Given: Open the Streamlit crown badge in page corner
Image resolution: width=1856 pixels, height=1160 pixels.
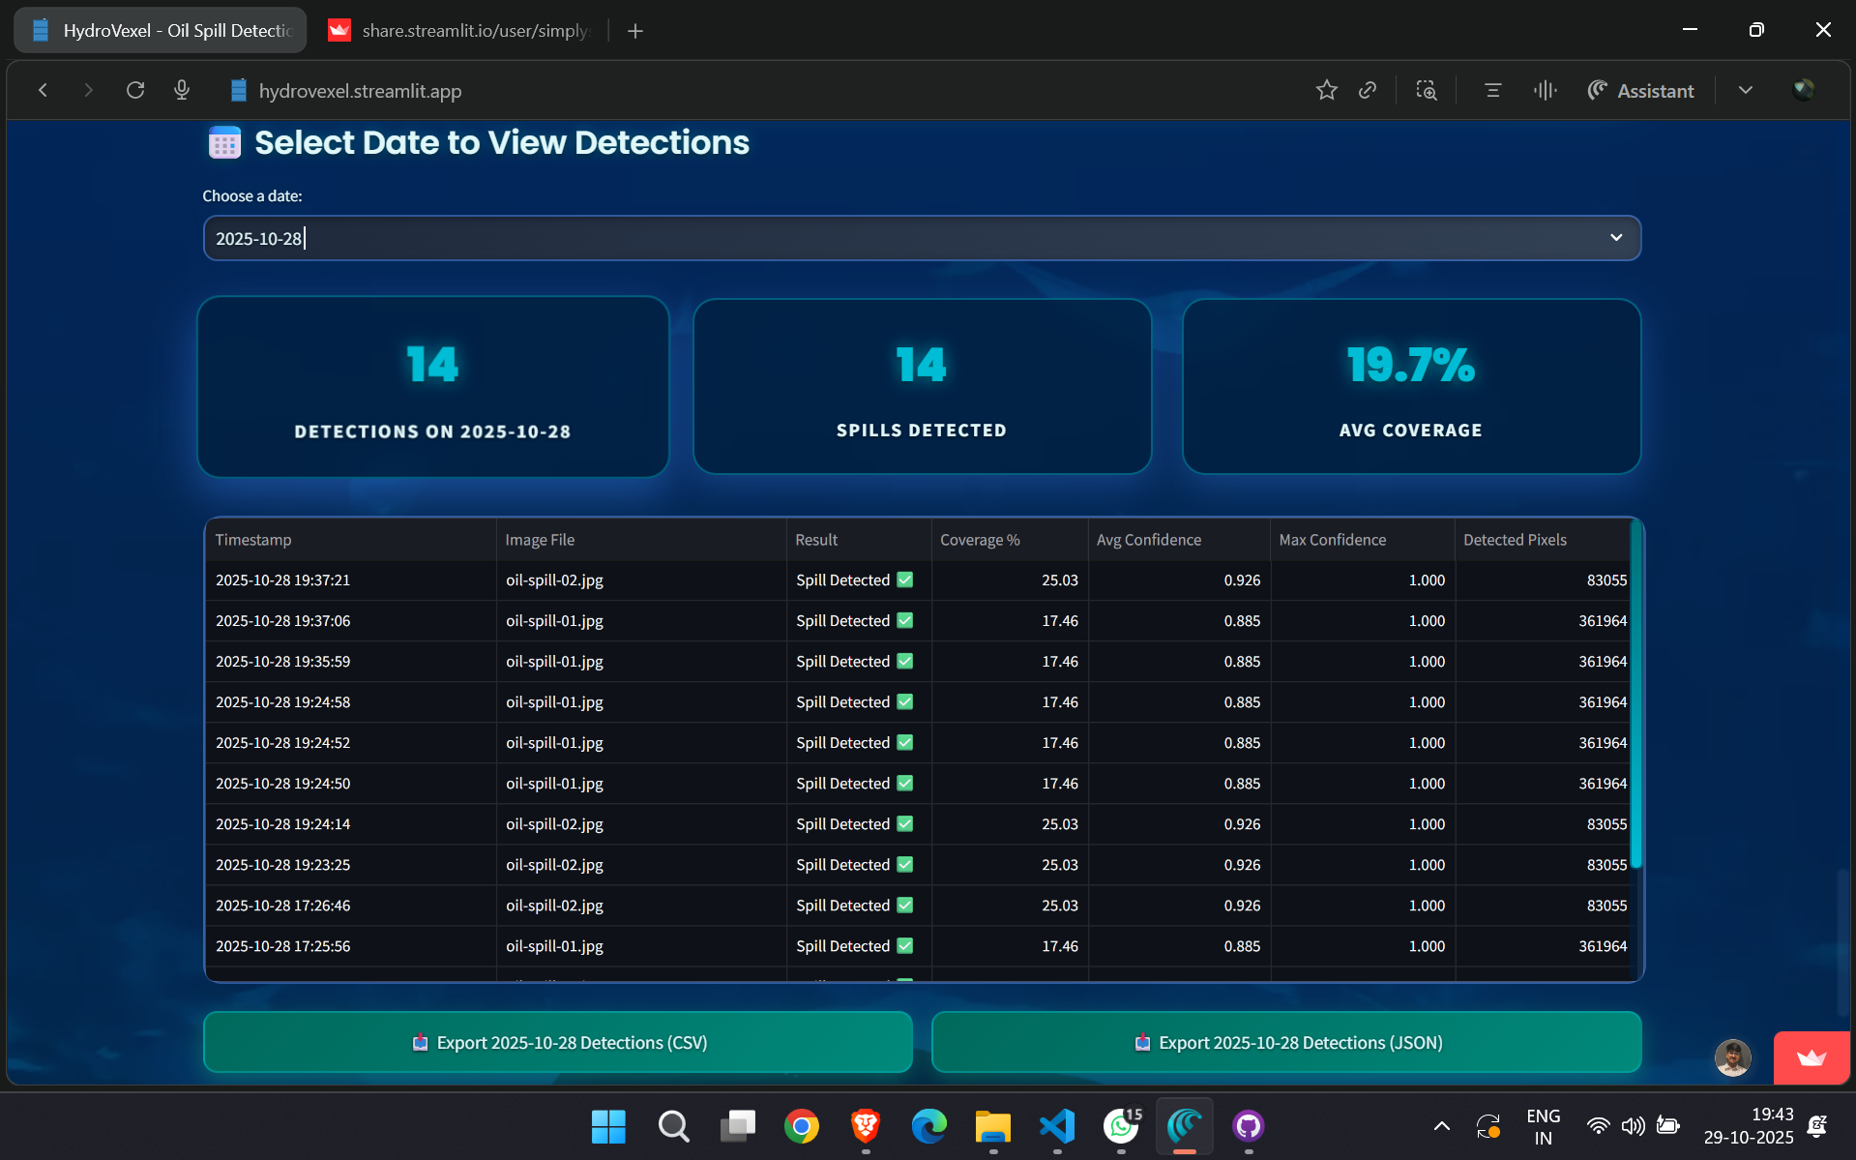Looking at the screenshot, I should pos(1811,1057).
